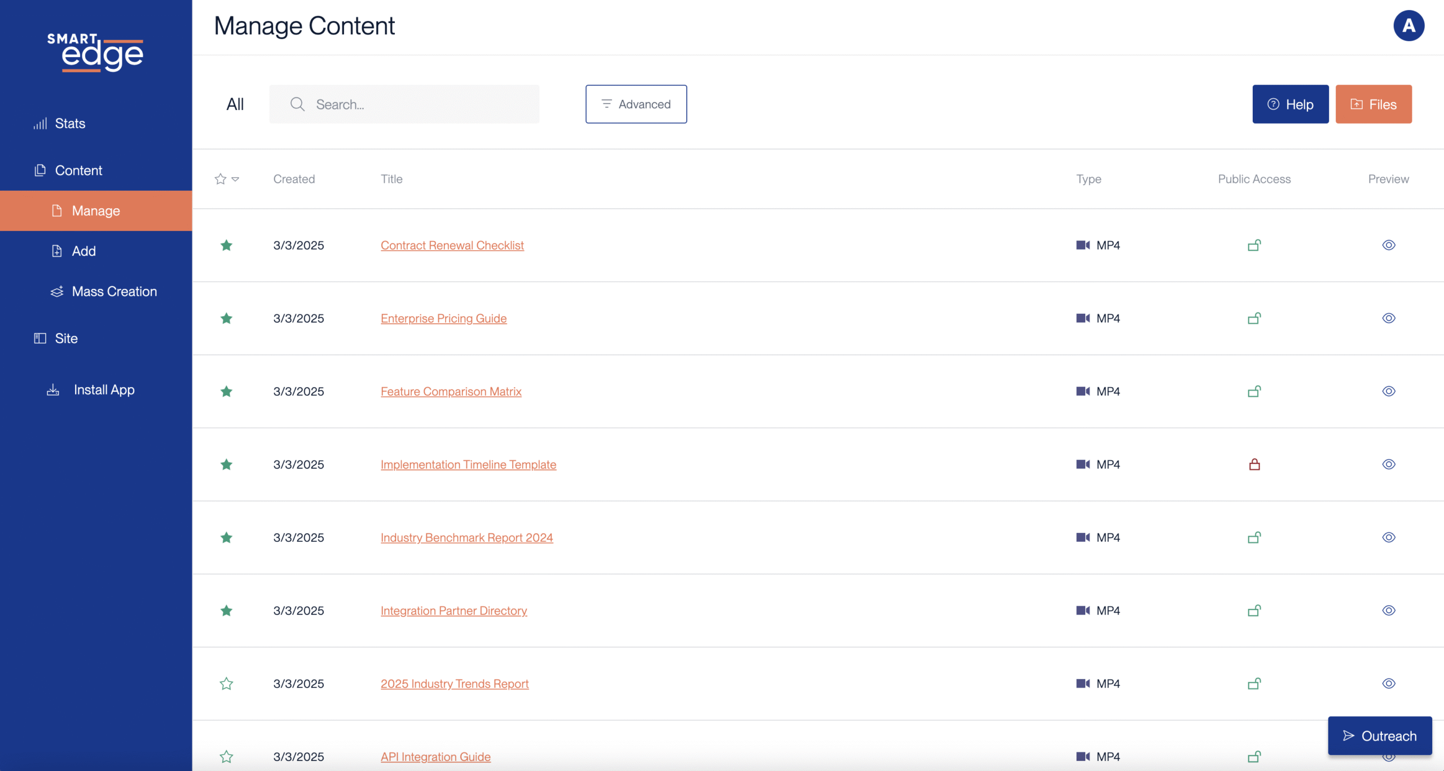Open the Advanced filter options
1444x771 pixels.
coord(636,104)
